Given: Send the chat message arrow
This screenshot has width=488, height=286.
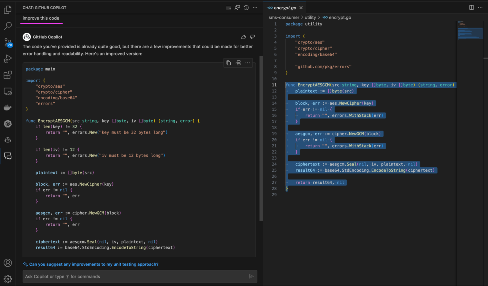Looking at the screenshot, I should [251, 276].
